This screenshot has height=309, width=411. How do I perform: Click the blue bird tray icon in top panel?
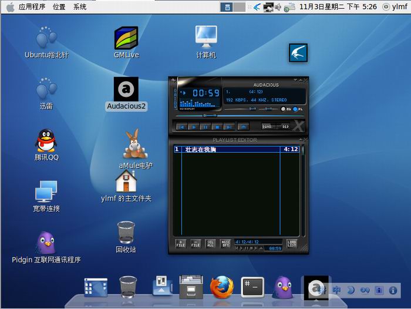pyautogui.click(x=257, y=7)
